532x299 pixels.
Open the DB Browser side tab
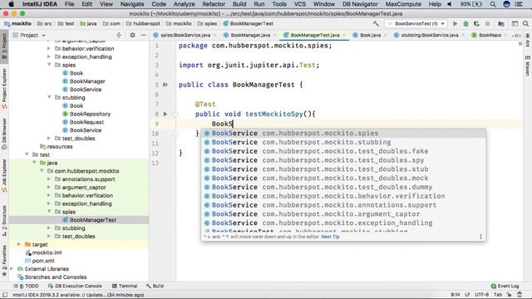click(x=4, y=134)
